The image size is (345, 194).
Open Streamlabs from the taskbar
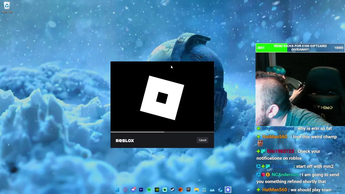click(x=165, y=190)
